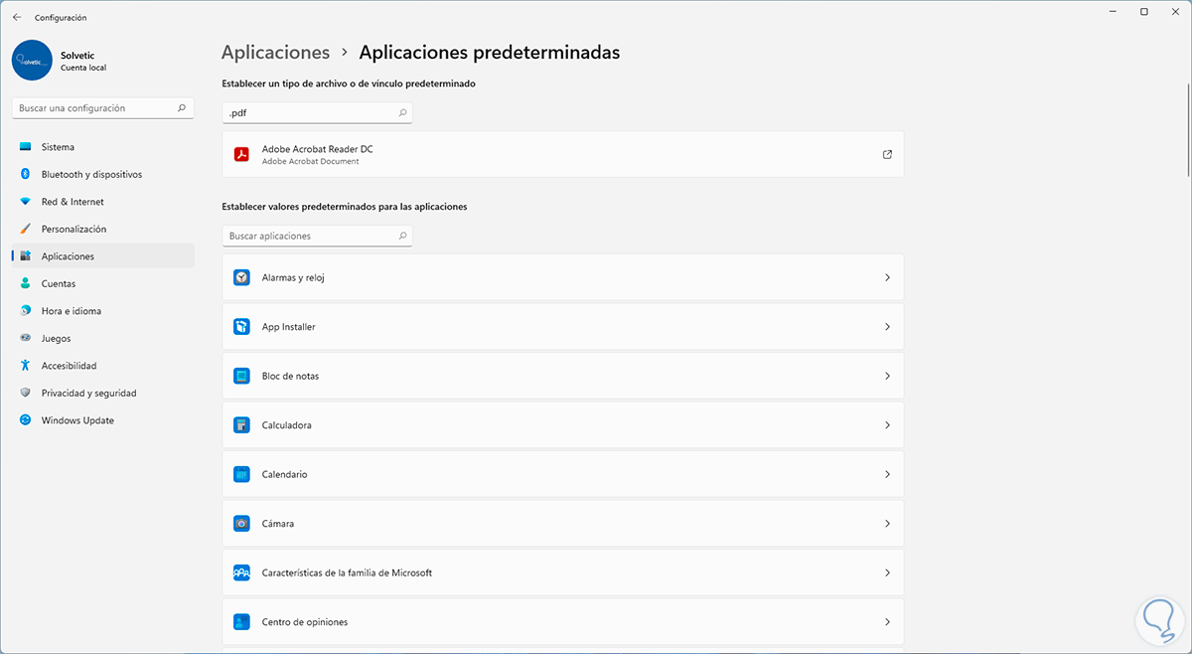Viewport: 1192px width, 654px height.
Task: Click the back arrow in the title bar
Action: point(17,17)
